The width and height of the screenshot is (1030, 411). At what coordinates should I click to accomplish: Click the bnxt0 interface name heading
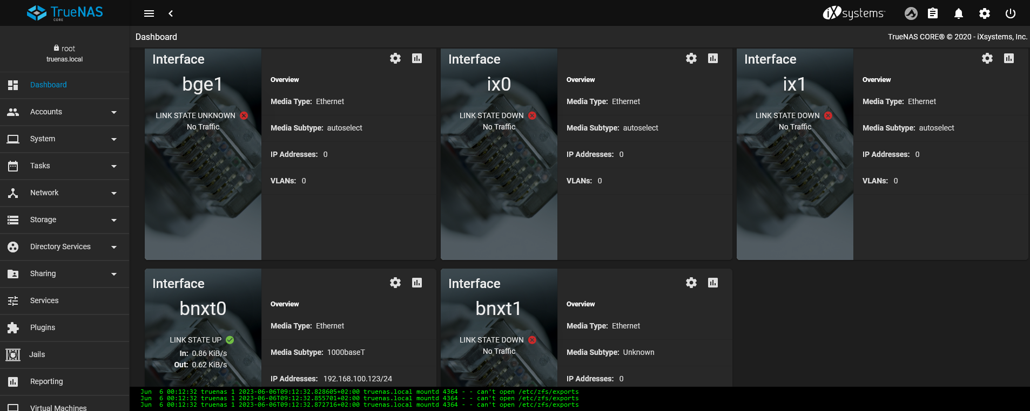click(203, 309)
